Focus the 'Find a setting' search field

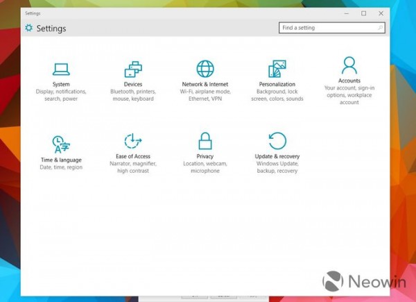coord(327,28)
